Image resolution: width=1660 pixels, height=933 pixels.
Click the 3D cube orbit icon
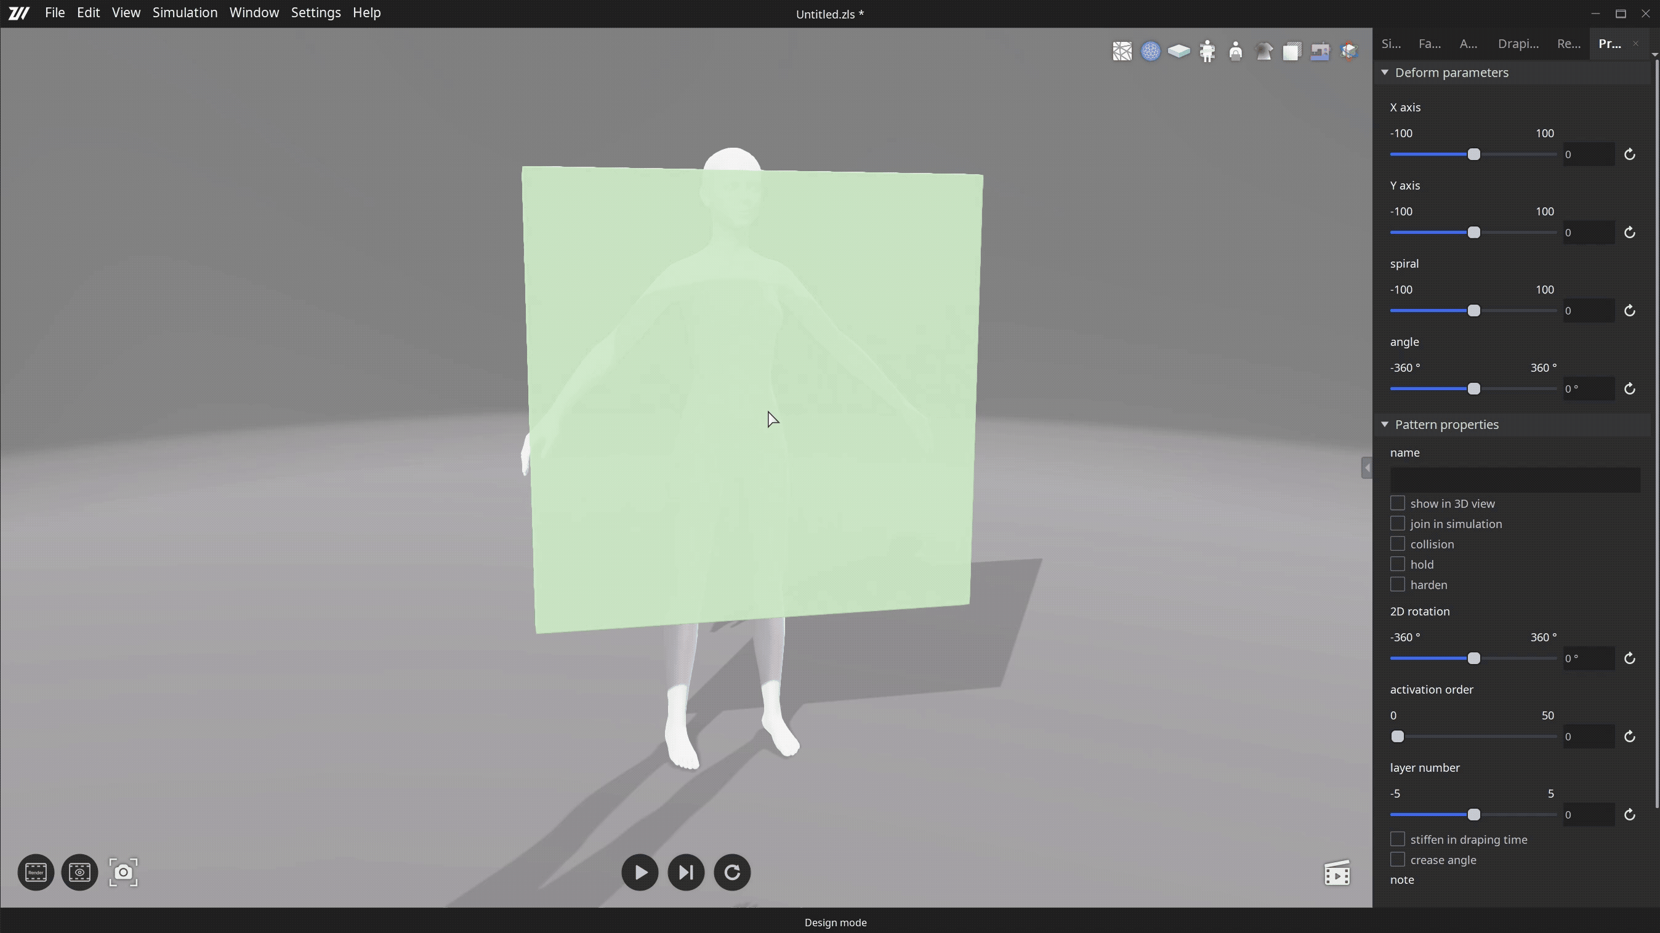1348,52
